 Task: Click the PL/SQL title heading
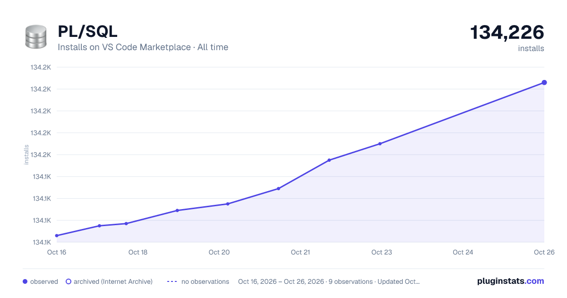(87, 31)
